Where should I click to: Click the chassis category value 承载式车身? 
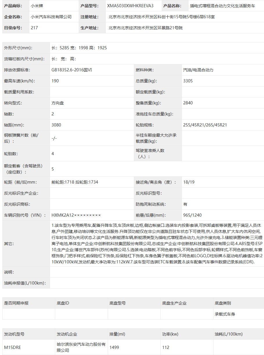(225, 314)
